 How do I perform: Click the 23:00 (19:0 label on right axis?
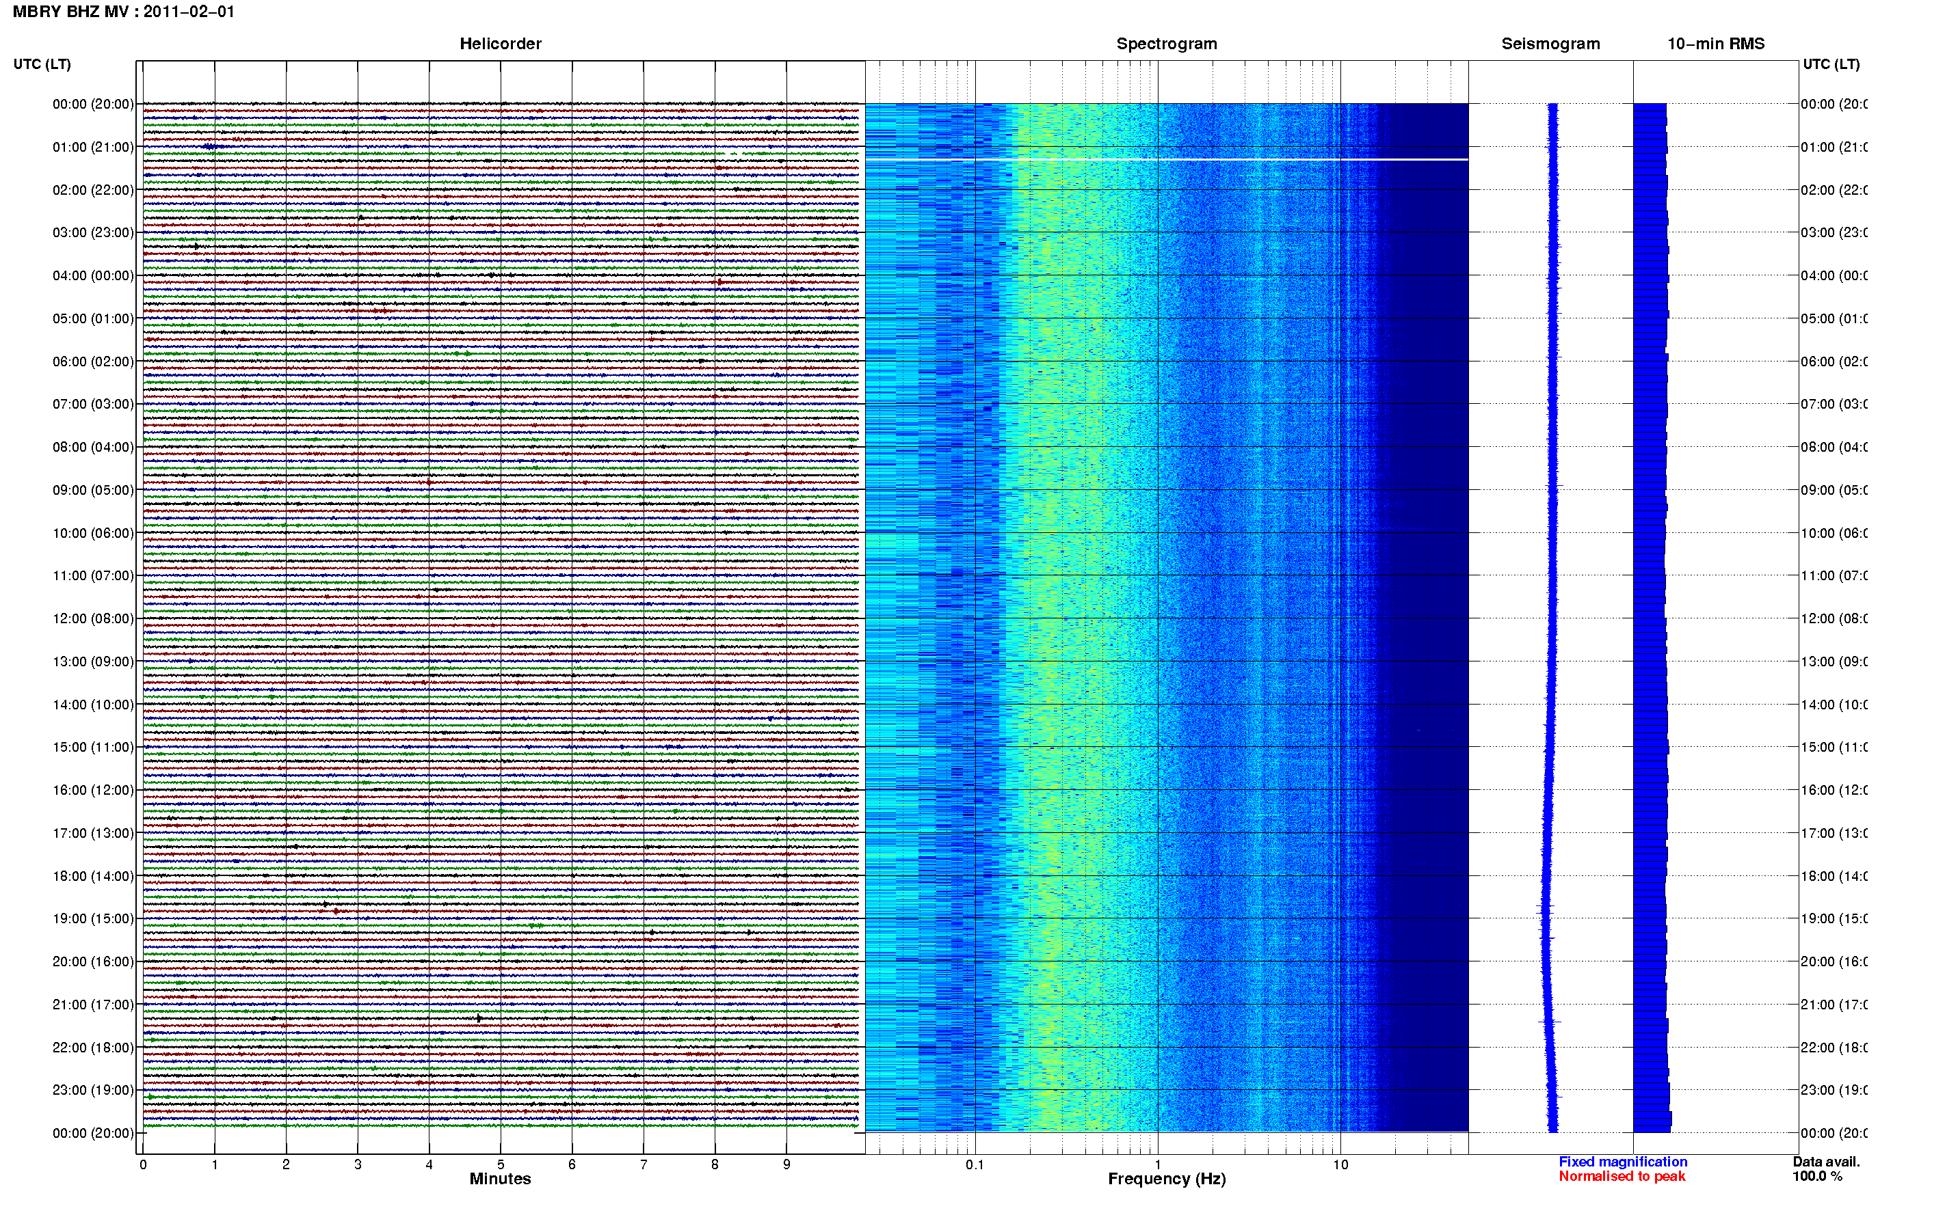coord(1834,1090)
